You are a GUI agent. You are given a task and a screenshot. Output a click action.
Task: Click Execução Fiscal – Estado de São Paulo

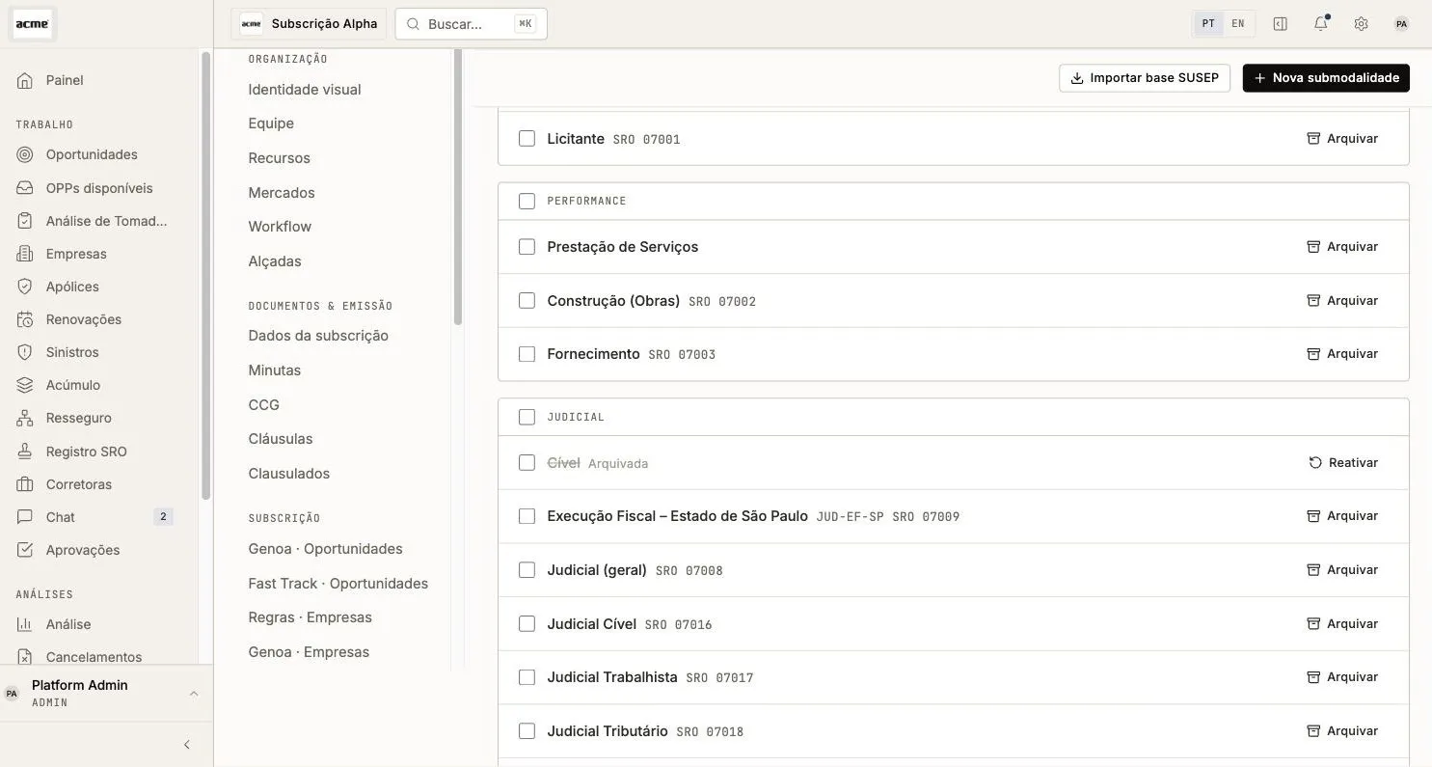click(x=677, y=516)
